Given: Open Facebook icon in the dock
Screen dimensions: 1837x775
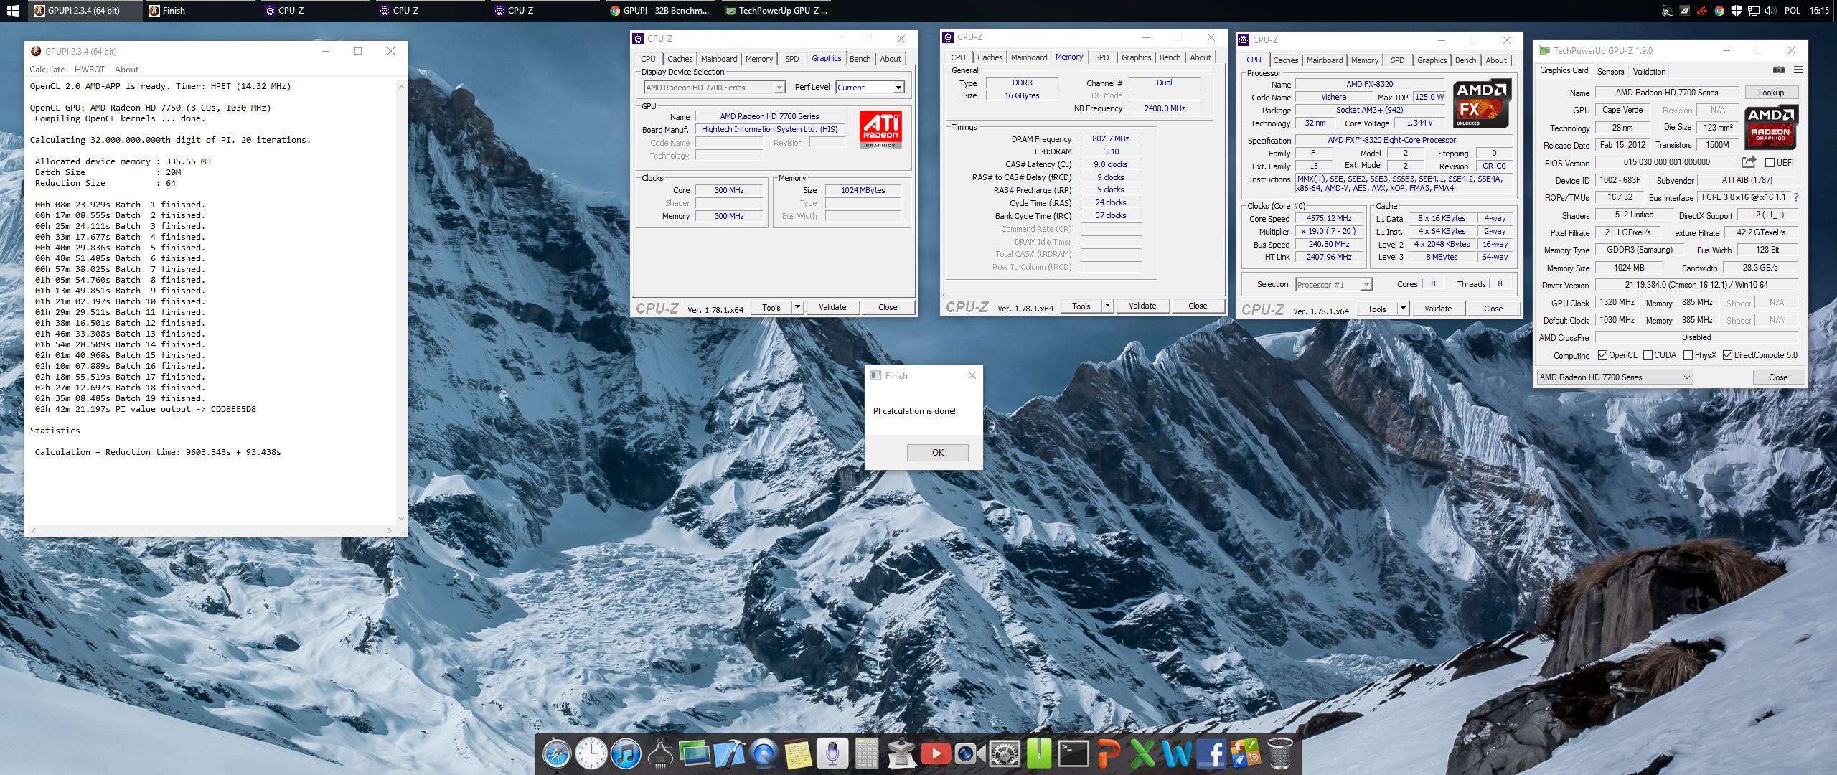Looking at the screenshot, I should 1211,754.
